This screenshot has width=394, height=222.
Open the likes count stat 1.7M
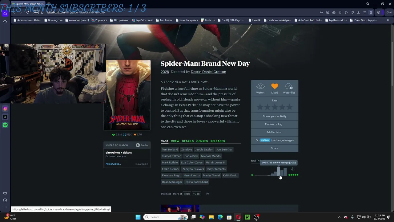138,135
